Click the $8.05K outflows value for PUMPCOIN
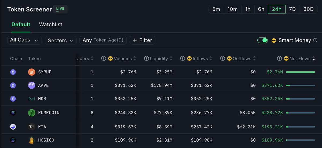Image resolution: width=322 pixels, height=148 pixels. click(x=248, y=113)
